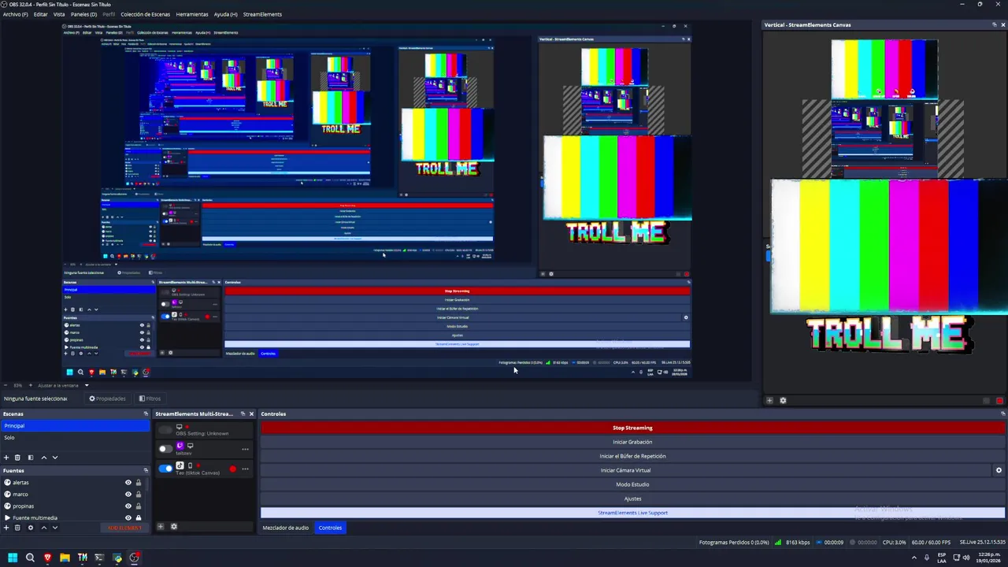The height and width of the screenshot is (567, 1008).
Task: Delete selected scene with trash icon
Action: 17,458
